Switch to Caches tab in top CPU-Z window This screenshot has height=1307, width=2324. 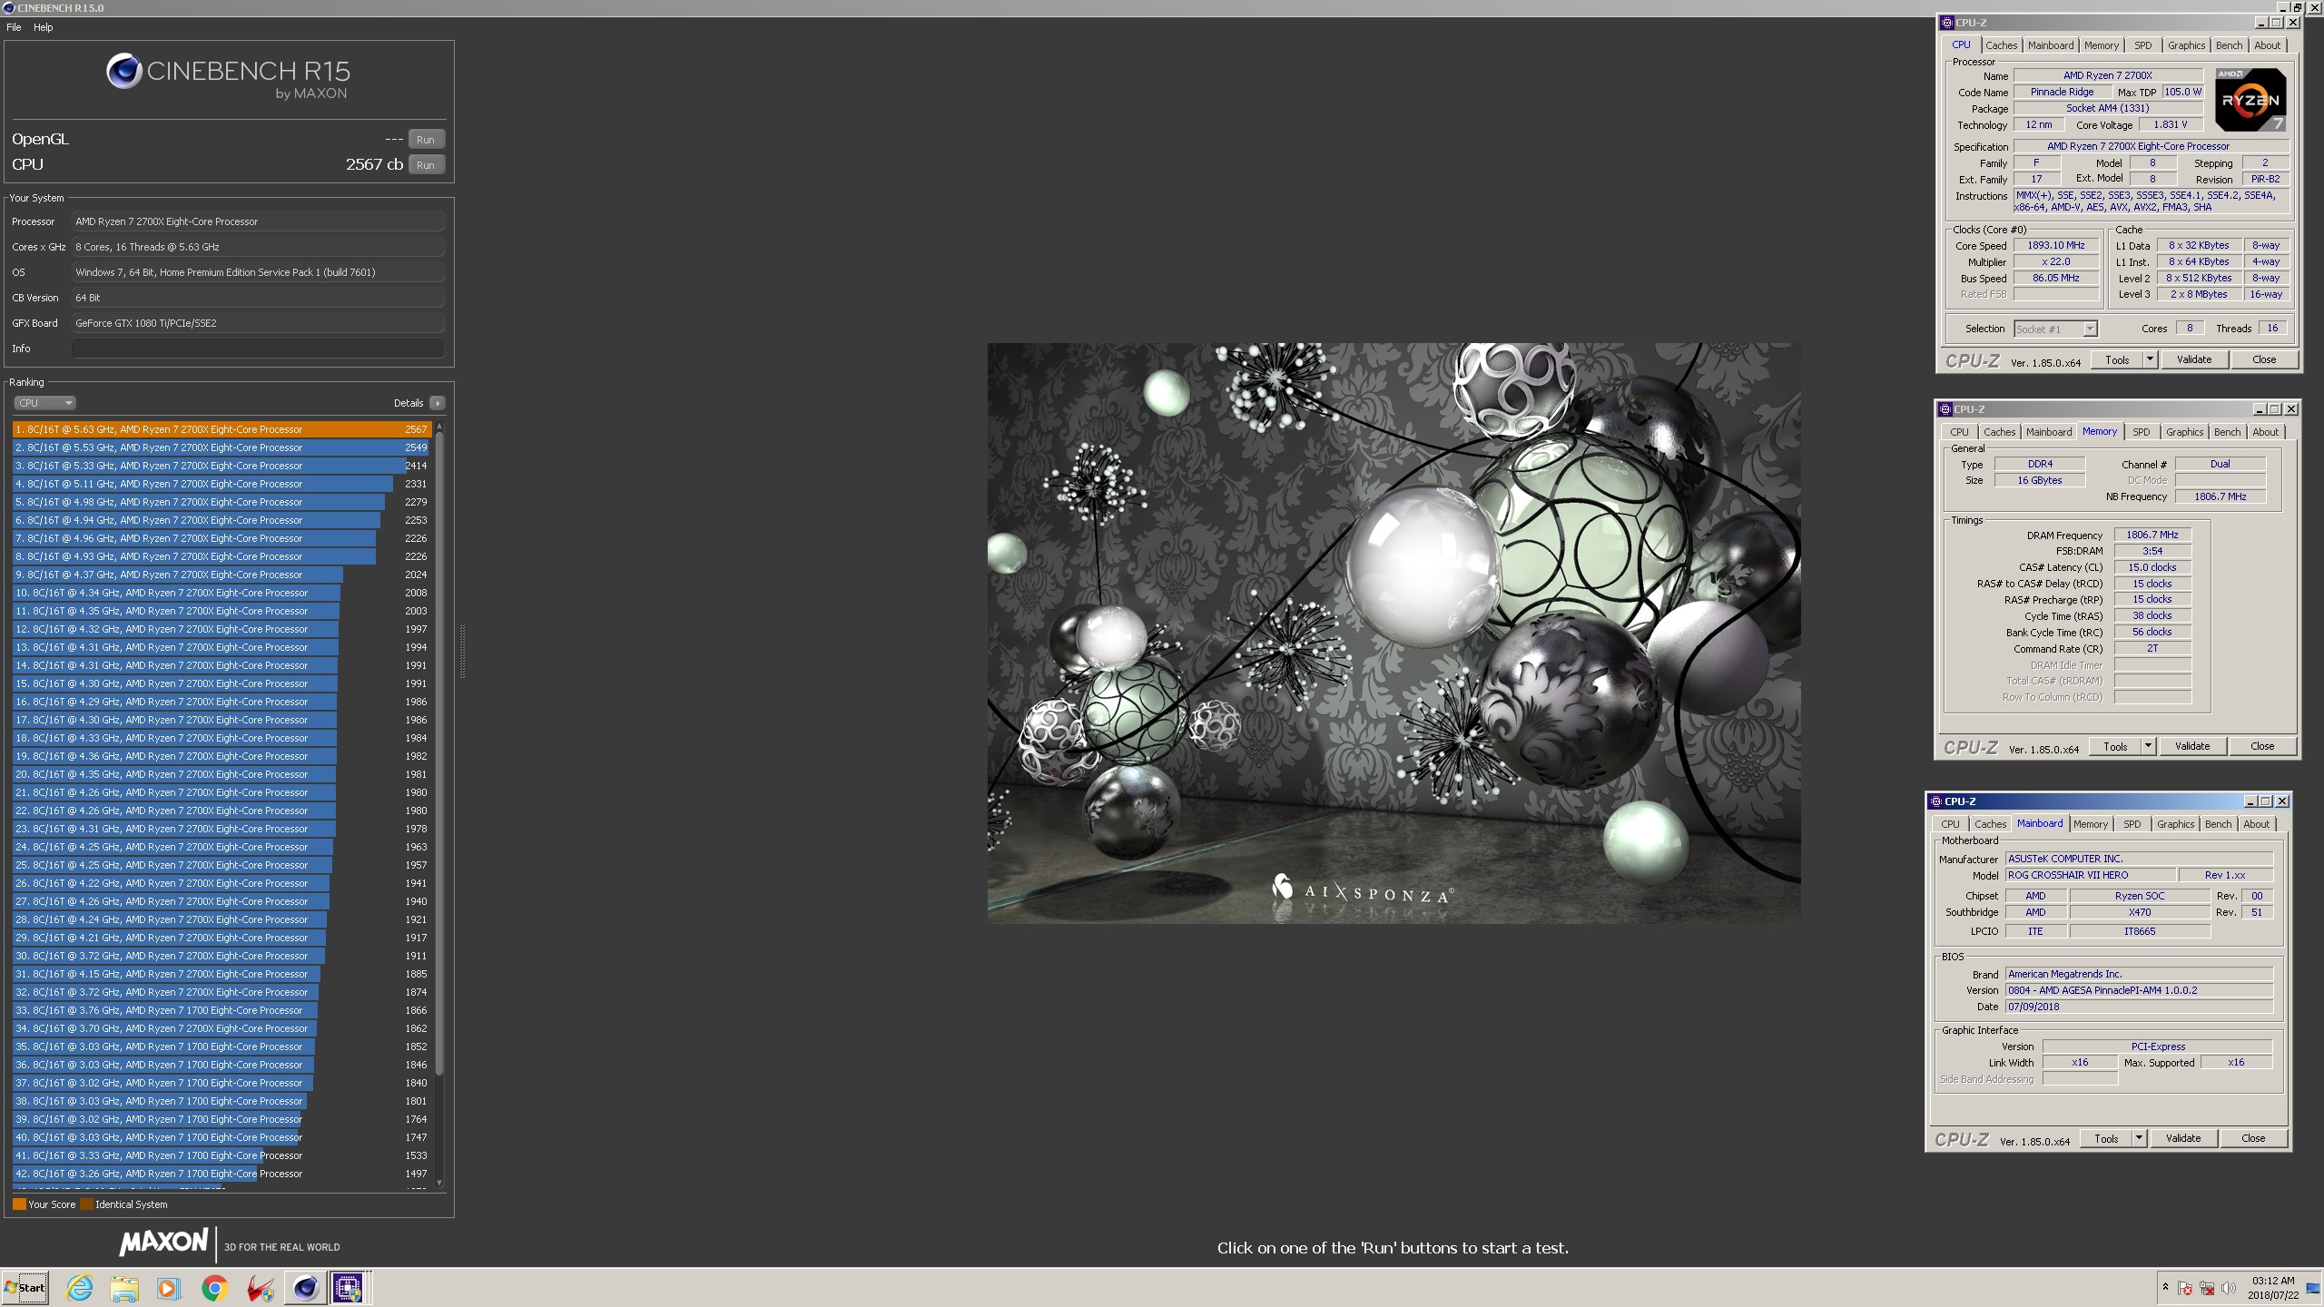(2001, 45)
